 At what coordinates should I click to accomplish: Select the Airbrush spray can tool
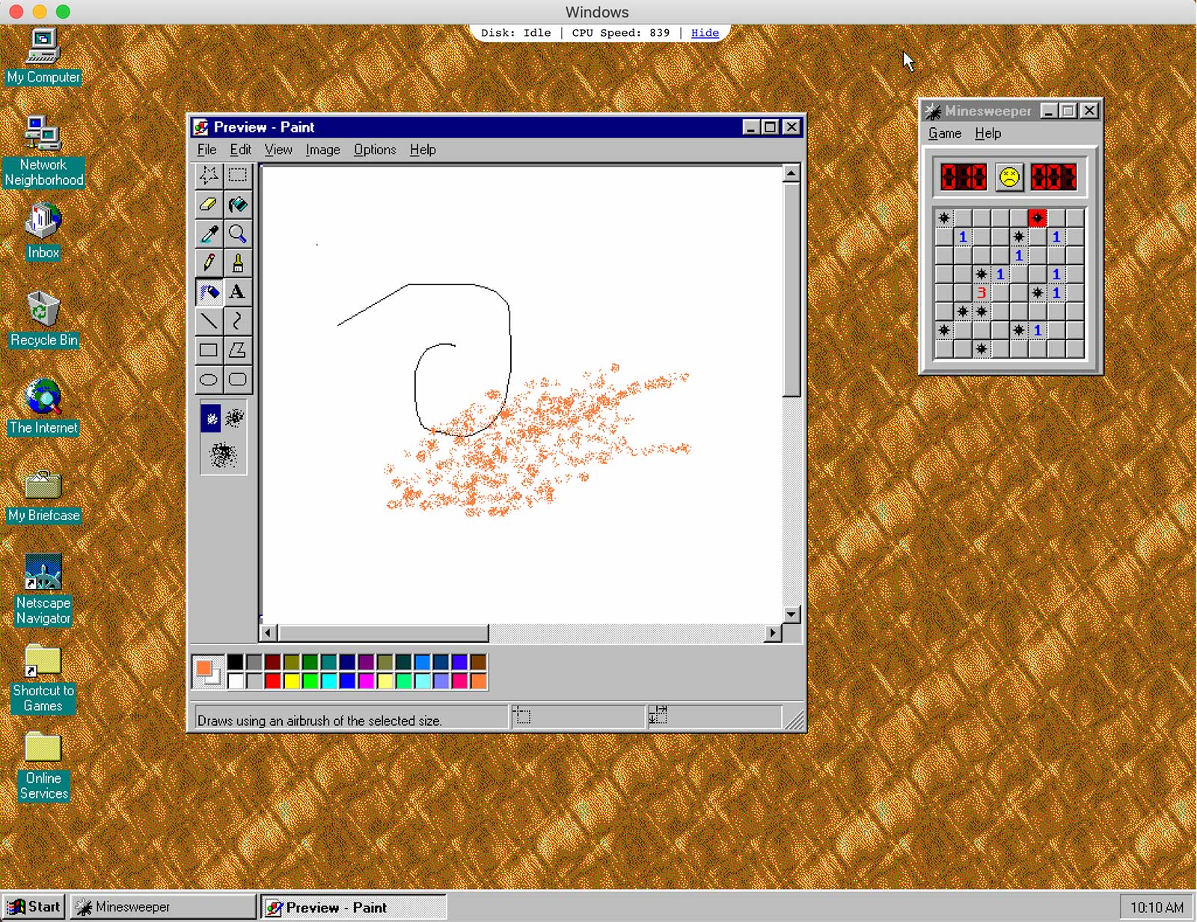coord(209,292)
